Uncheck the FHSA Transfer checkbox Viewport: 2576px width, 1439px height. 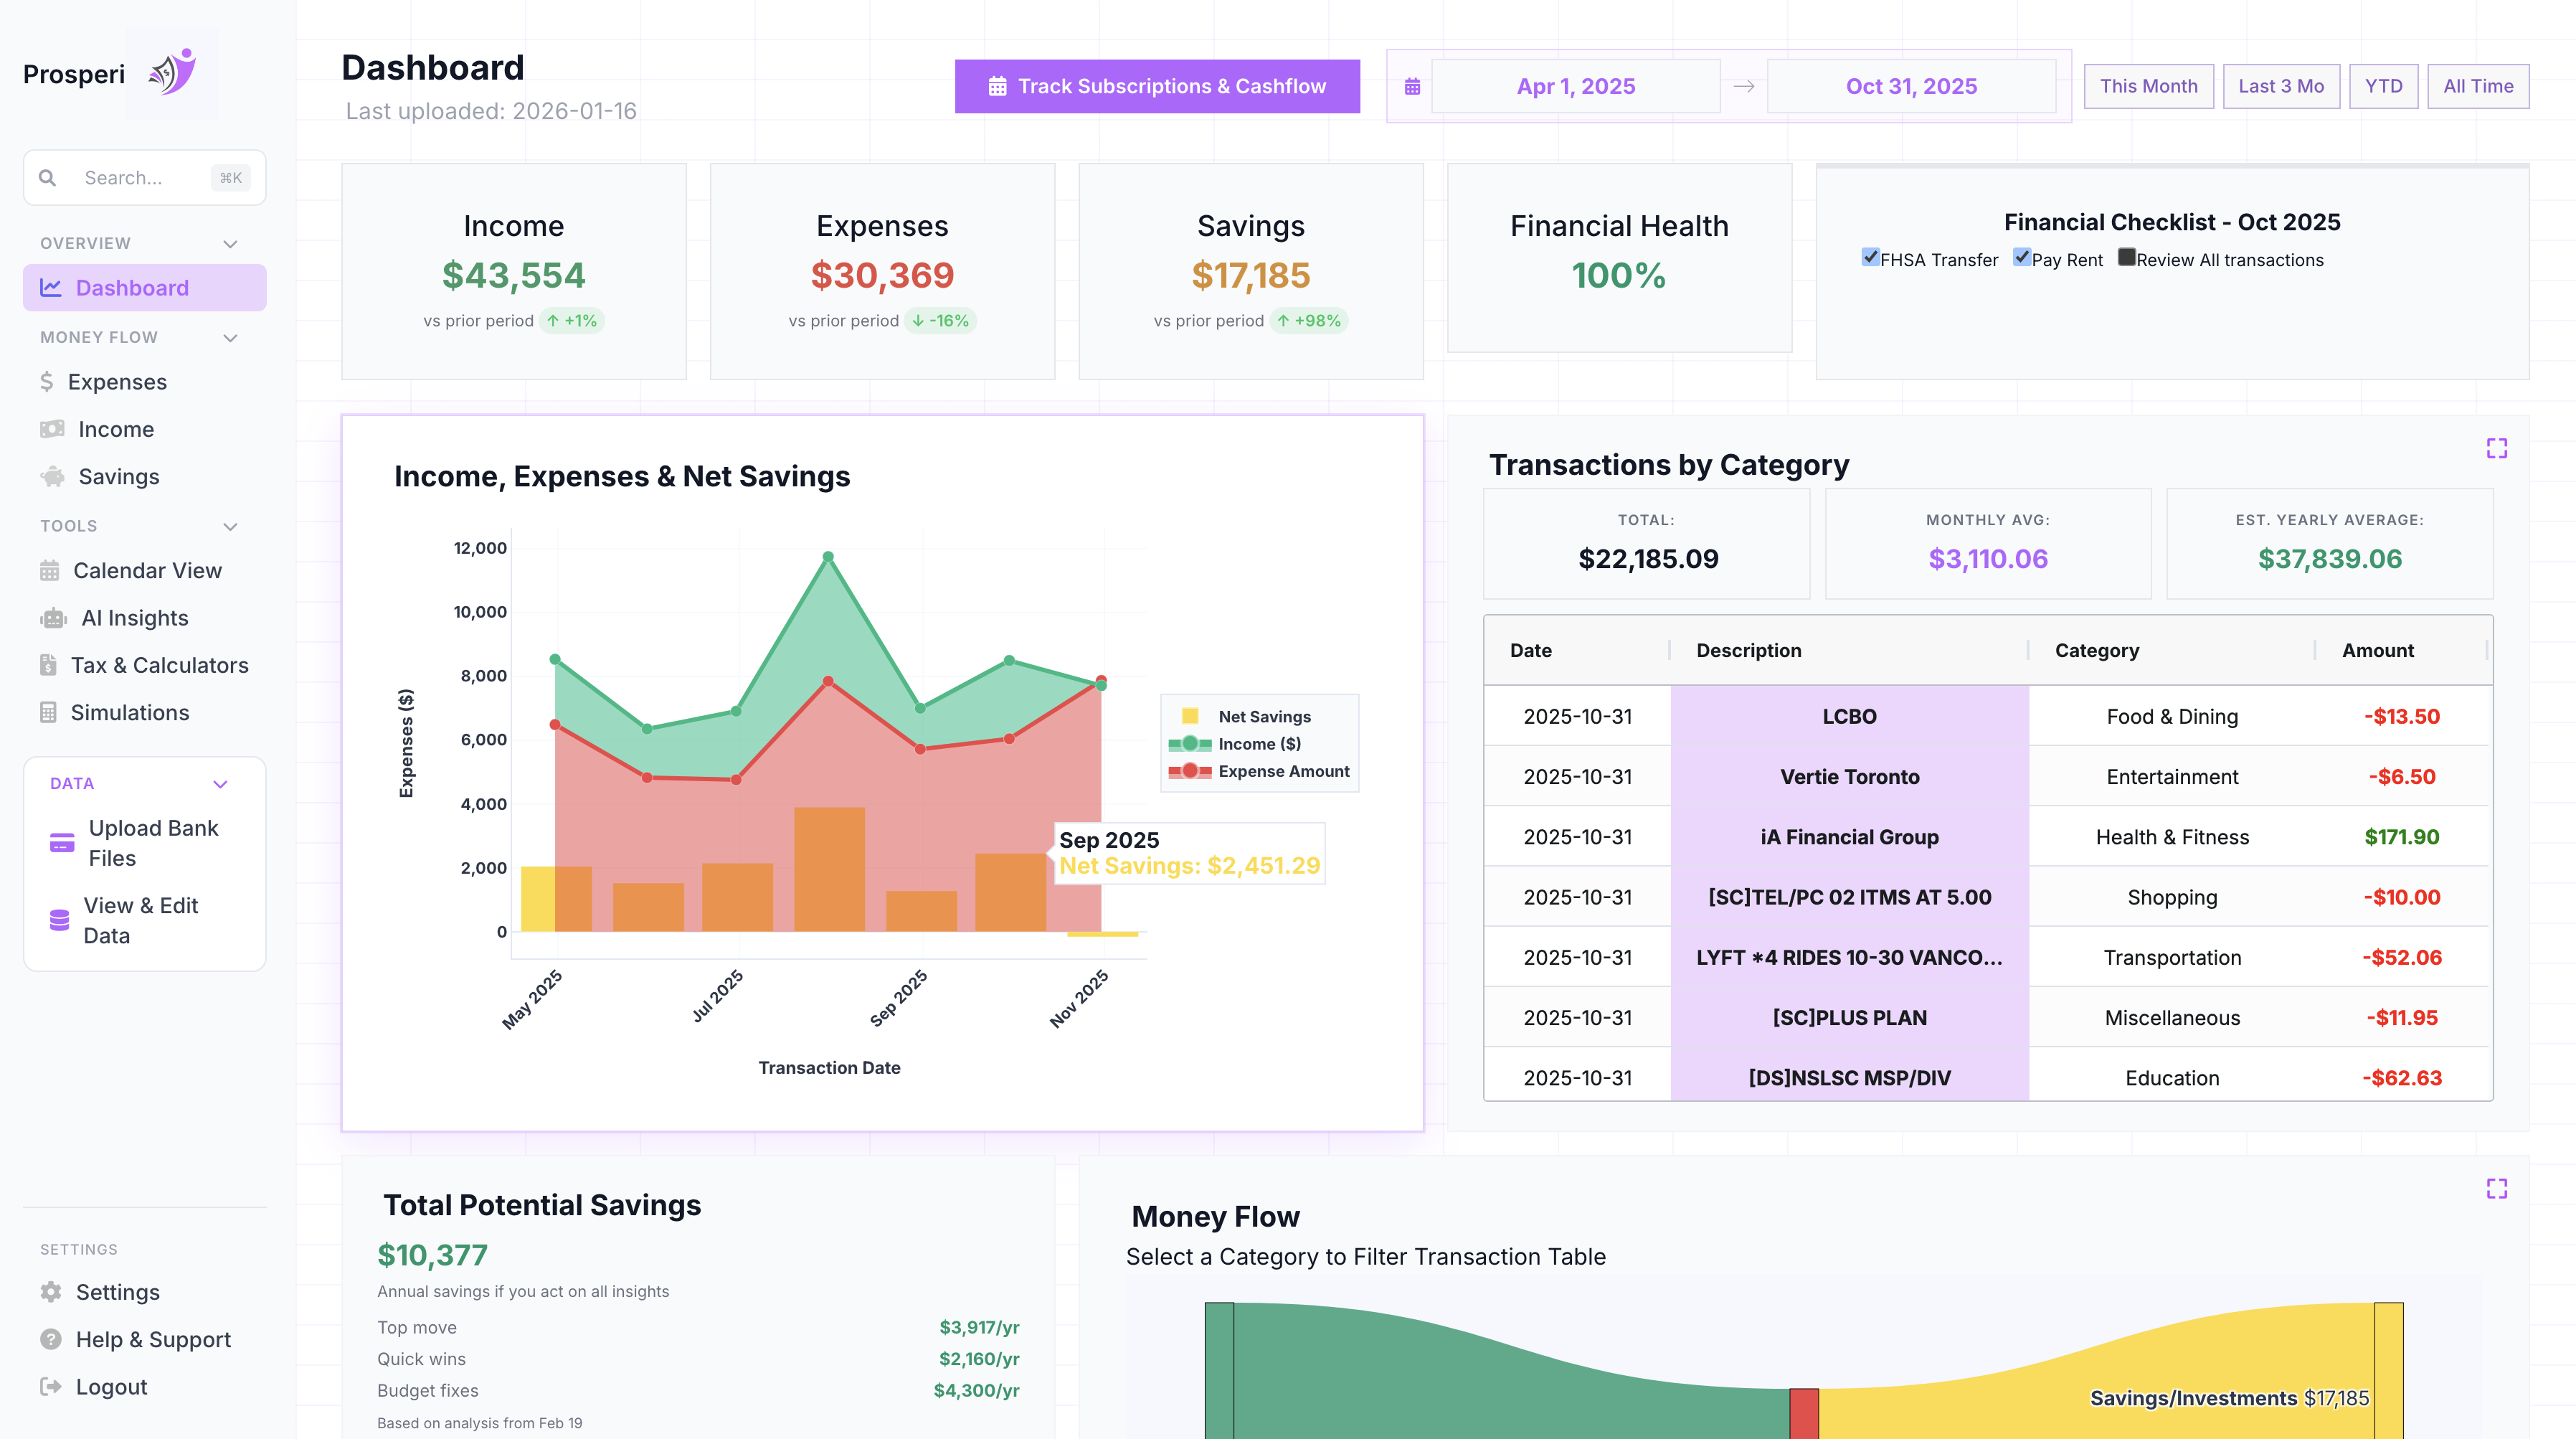point(1872,257)
